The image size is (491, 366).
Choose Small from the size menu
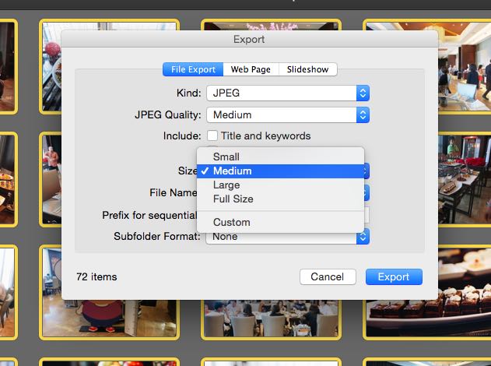281,157
